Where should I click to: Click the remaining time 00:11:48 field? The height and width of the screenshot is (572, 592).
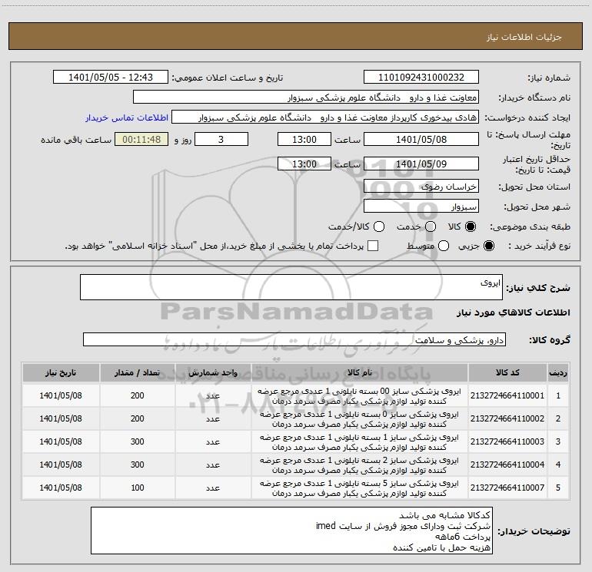141,139
